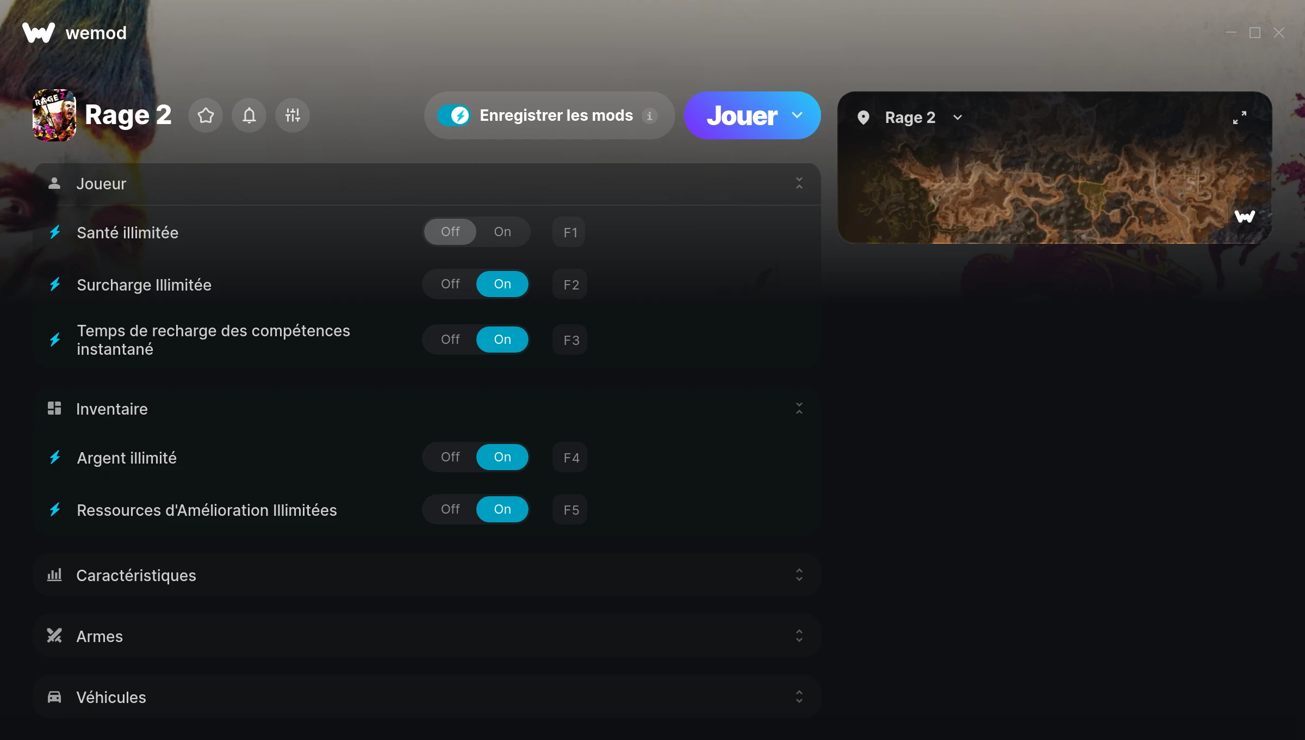Turn off Surcharge Illimitée
This screenshot has height=740, width=1305.
(x=450, y=284)
